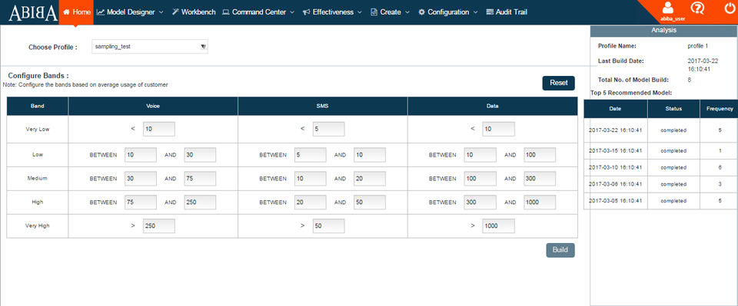The height and width of the screenshot is (306, 738).
Task: Click the Build button
Action: (560, 250)
